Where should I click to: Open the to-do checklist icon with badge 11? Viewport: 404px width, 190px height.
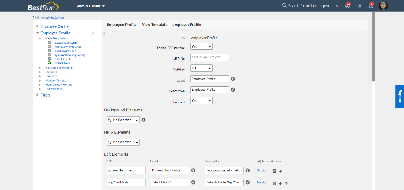347,6
